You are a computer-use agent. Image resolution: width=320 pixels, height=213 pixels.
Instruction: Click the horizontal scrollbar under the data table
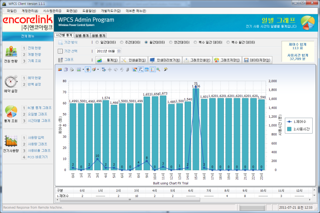pos(130,200)
